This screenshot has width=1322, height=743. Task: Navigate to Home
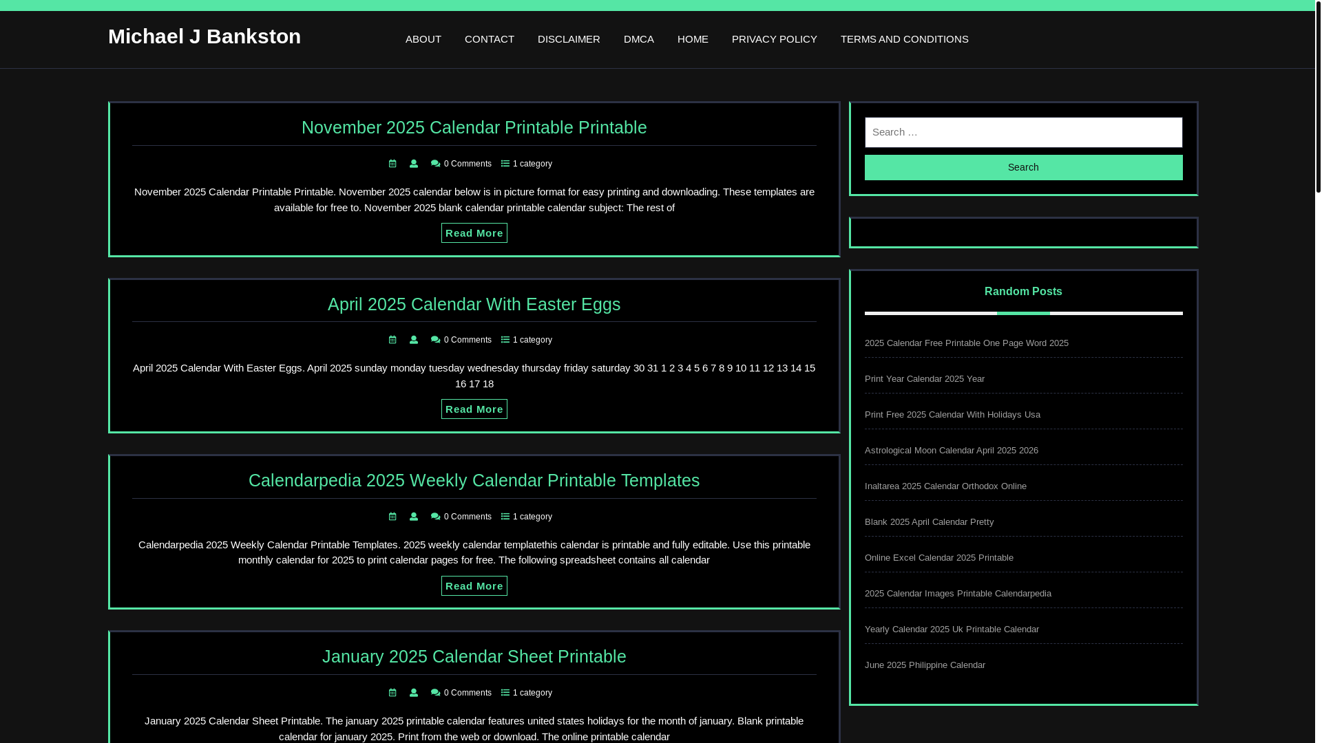(693, 39)
